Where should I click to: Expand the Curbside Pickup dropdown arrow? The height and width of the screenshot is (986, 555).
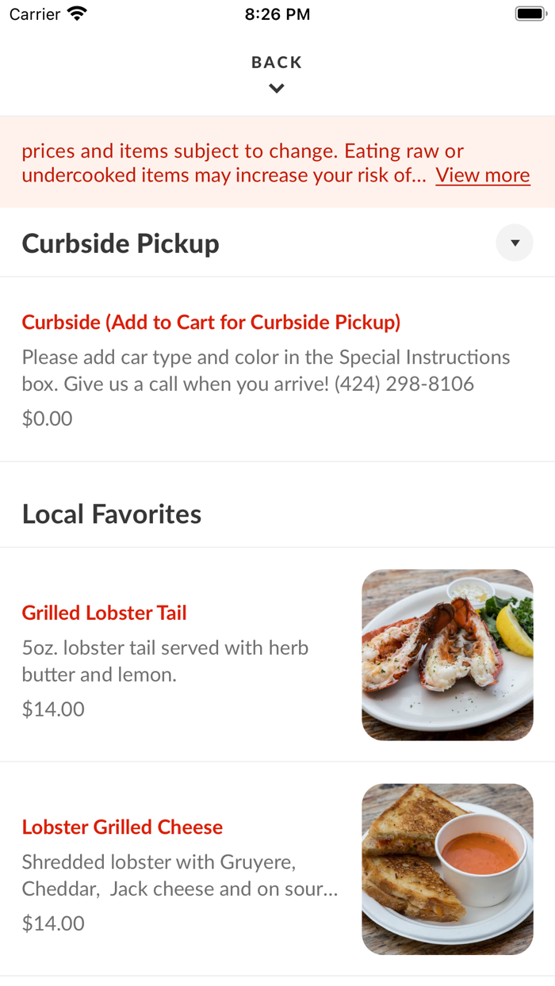tap(515, 243)
